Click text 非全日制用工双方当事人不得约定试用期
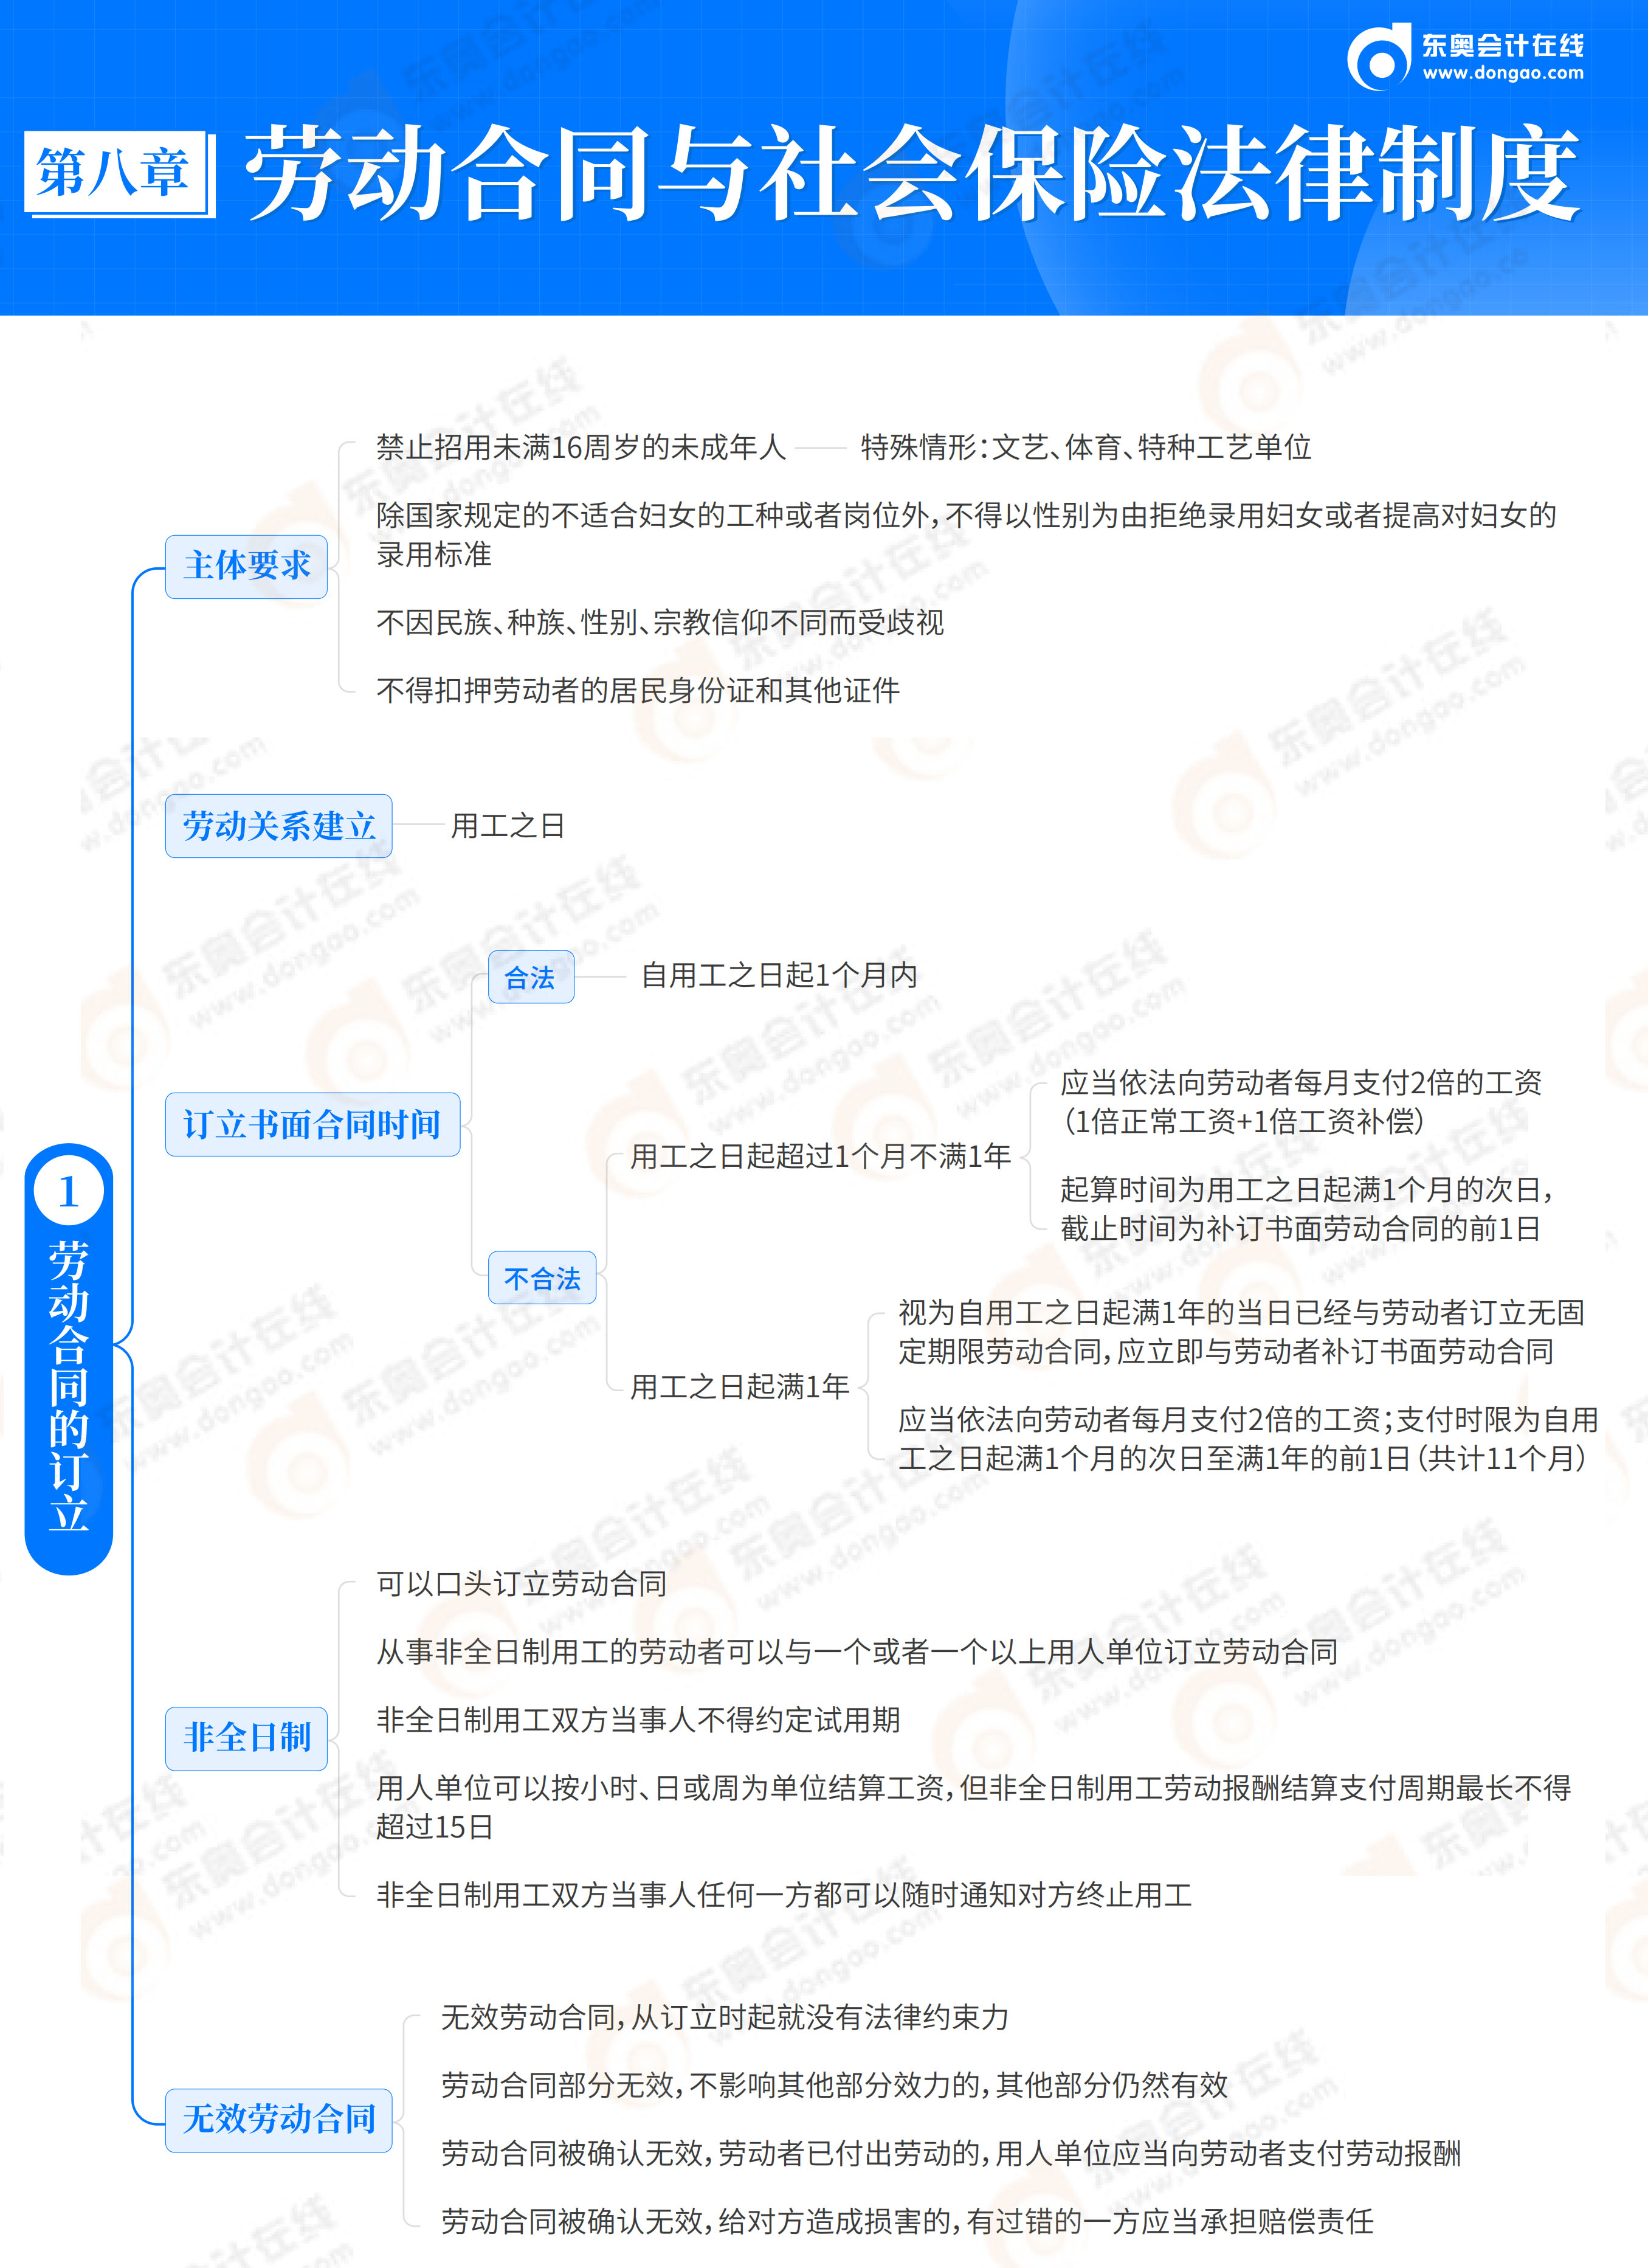The width and height of the screenshot is (1648, 2268). pyautogui.click(x=638, y=1720)
